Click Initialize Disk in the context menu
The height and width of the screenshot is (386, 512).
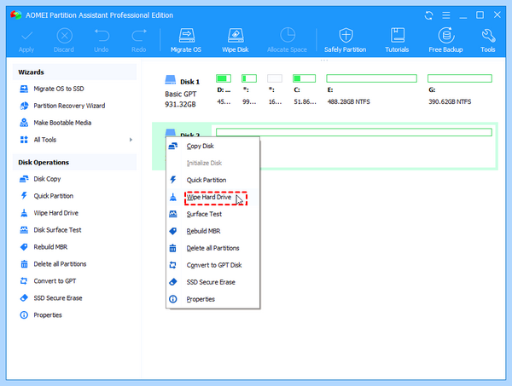coord(212,163)
